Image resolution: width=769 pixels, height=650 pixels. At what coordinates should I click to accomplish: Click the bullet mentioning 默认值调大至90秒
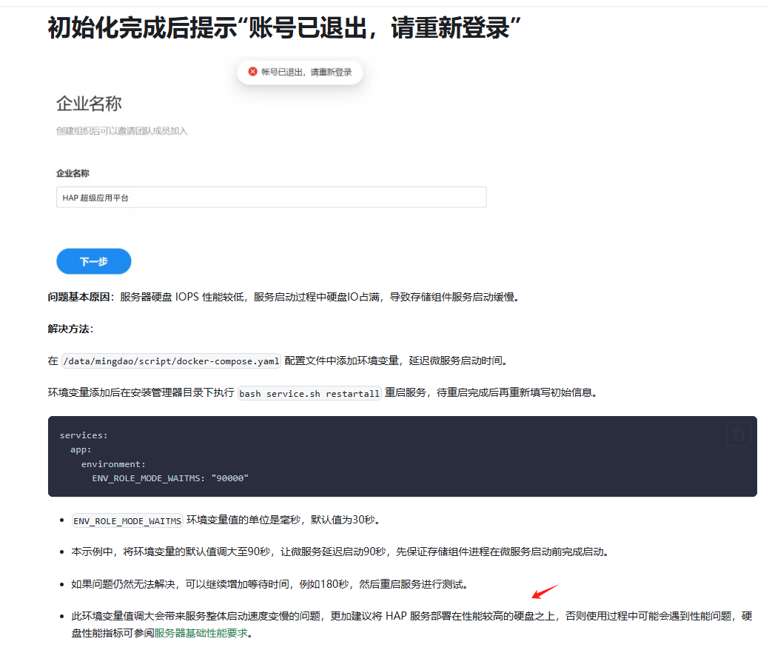pyautogui.click(x=340, y=552)
